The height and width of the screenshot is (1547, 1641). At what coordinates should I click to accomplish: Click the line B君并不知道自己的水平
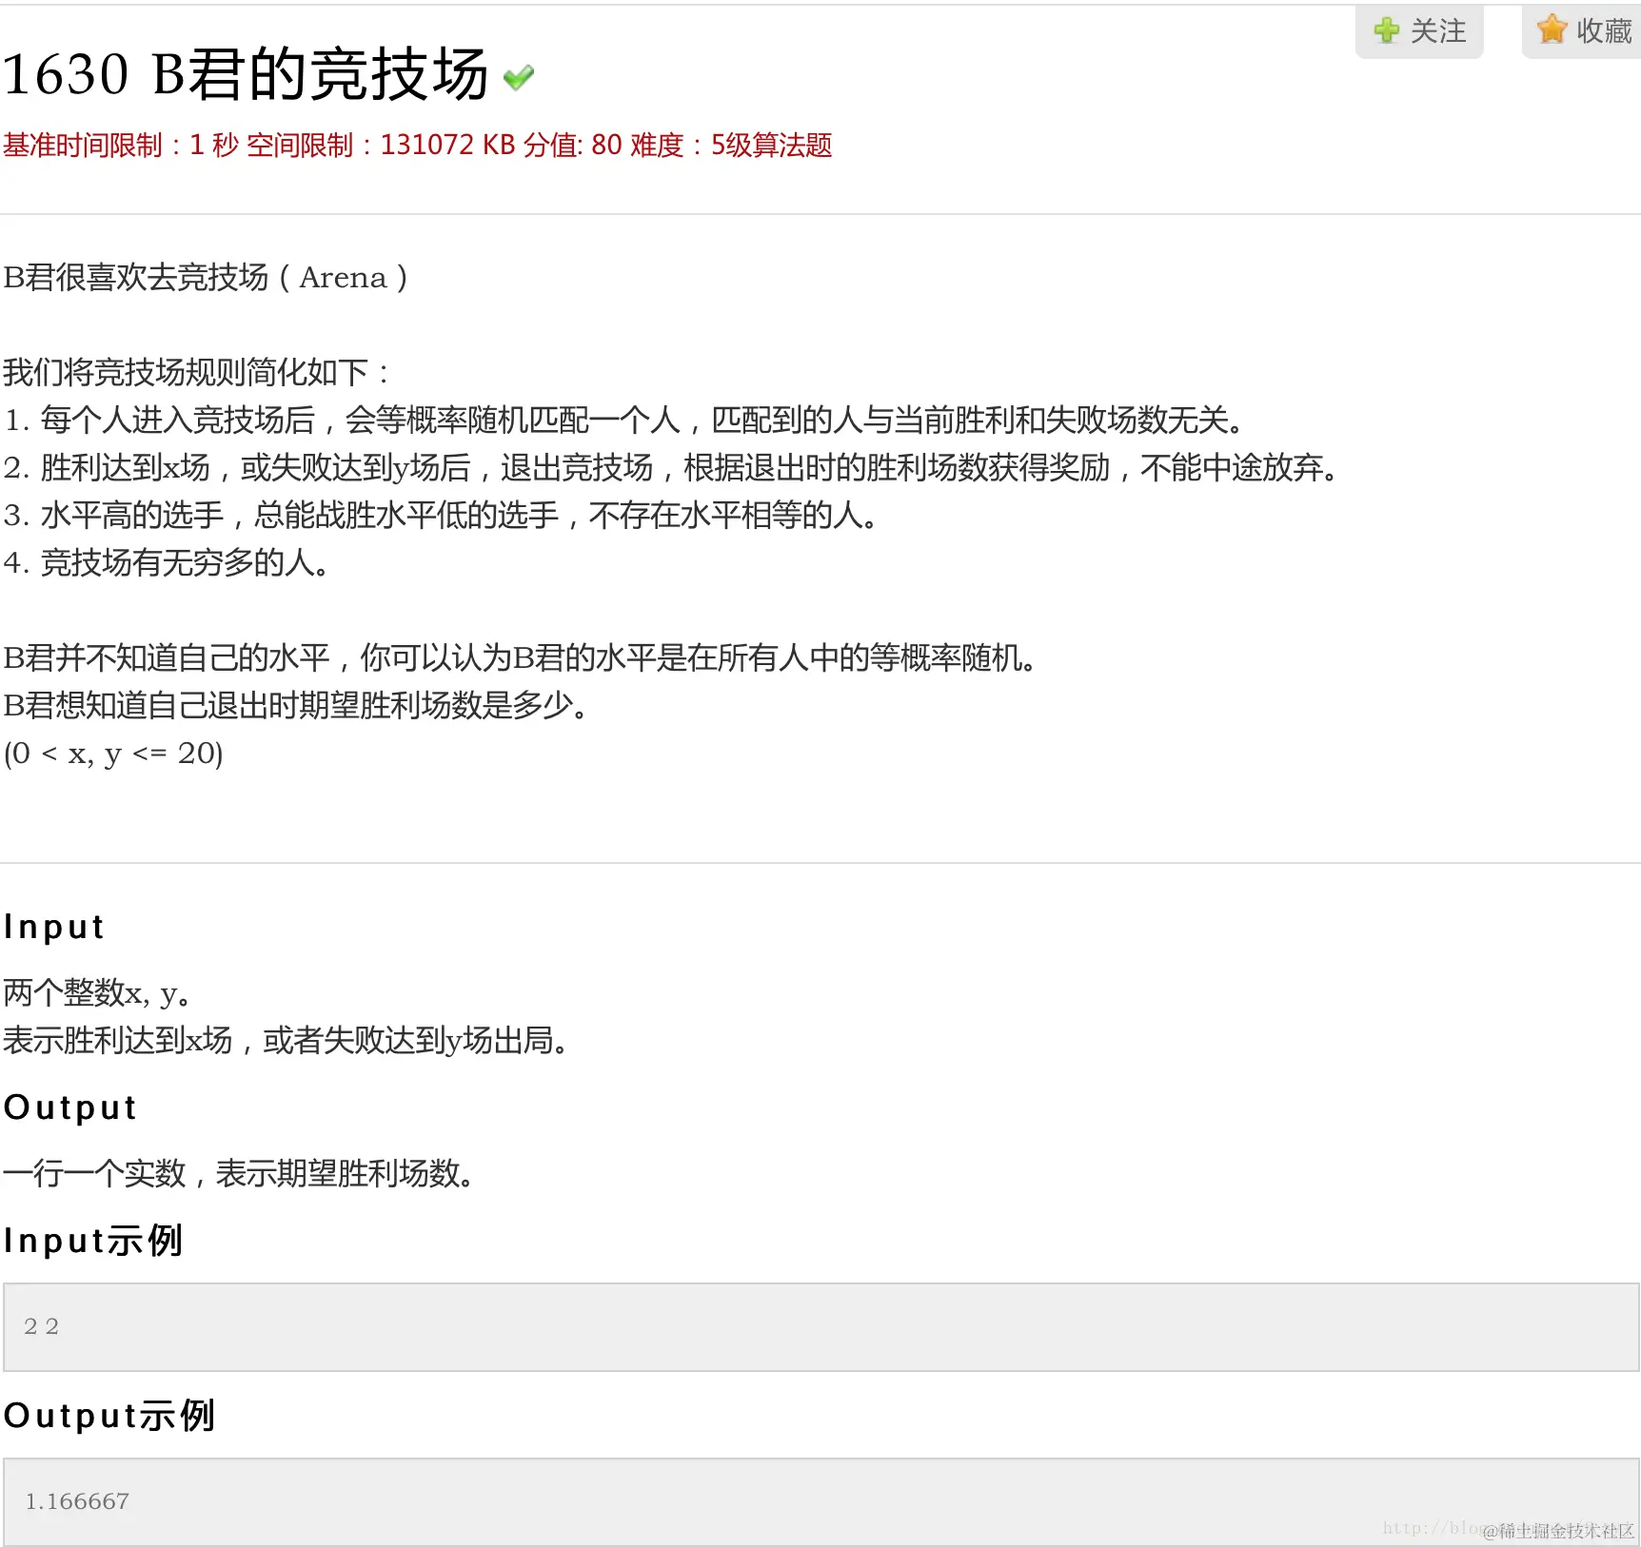tap(521, 657)
